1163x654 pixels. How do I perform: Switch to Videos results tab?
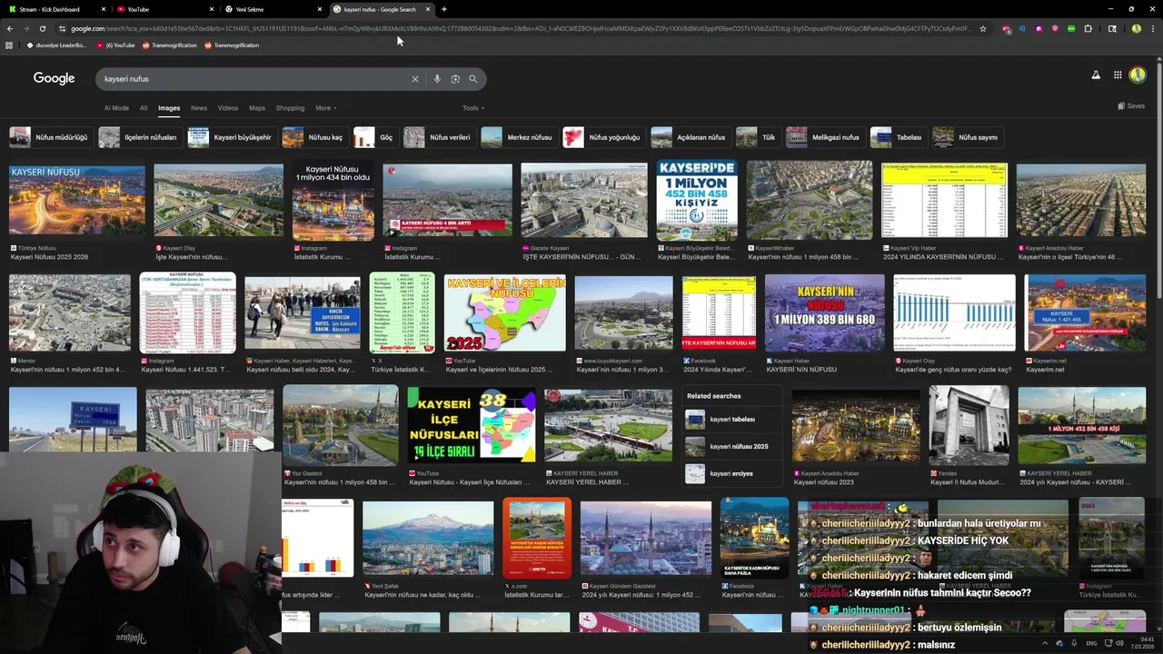tap(228, 108)
